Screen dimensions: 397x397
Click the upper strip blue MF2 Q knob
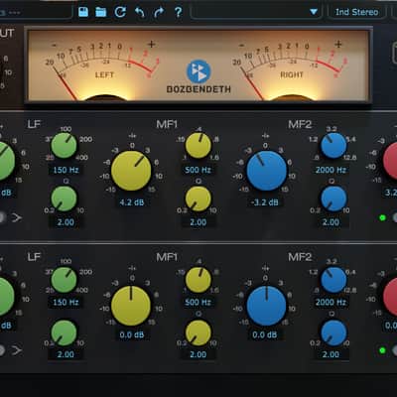pos(333,198)
